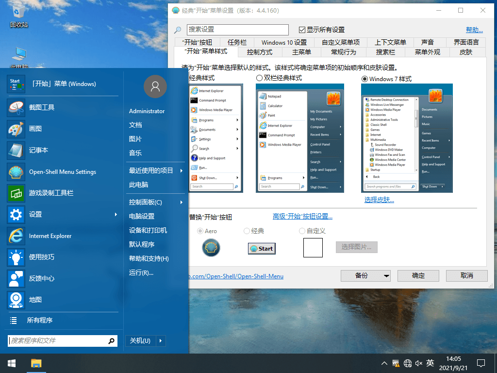The width and height of the screenshot is (497, 373).
Task: Click the settings search magnifier icon
Action: (x=178, y=30)
